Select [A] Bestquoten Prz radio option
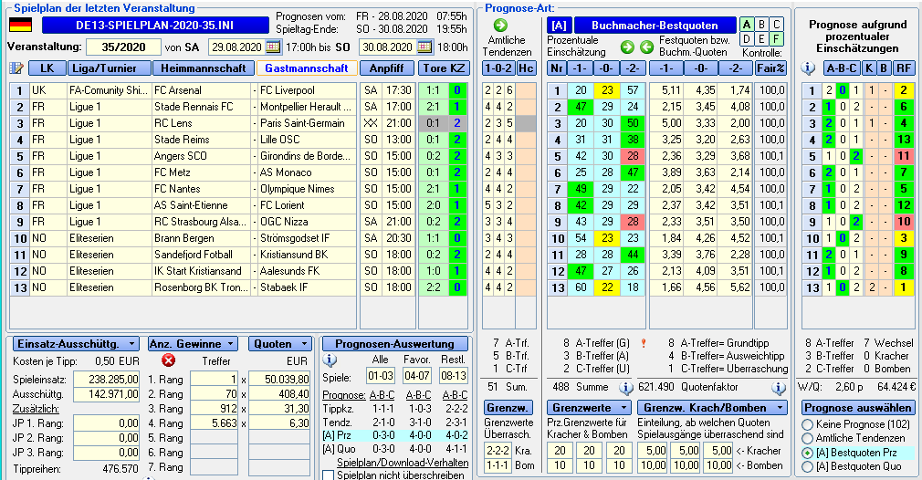This screenshot has height=480, width=922. 808,453
